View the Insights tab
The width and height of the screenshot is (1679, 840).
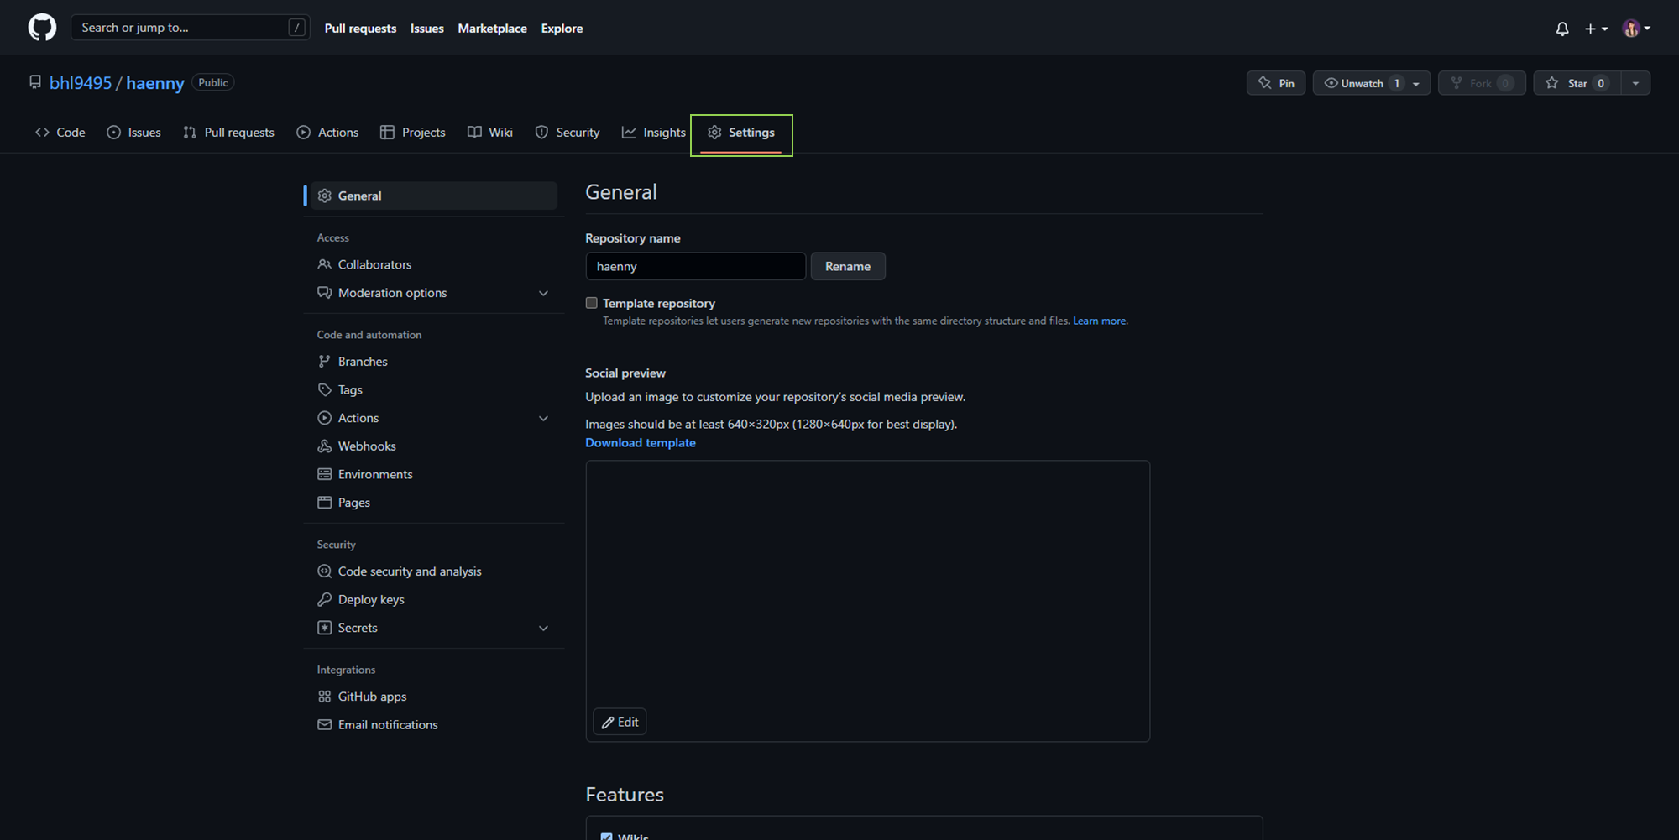(x=654, y=133)
